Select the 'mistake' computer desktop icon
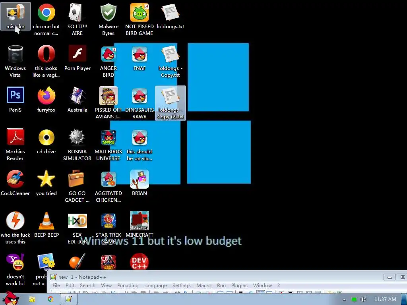Viewport: 407px width, 305px height. 16,17
